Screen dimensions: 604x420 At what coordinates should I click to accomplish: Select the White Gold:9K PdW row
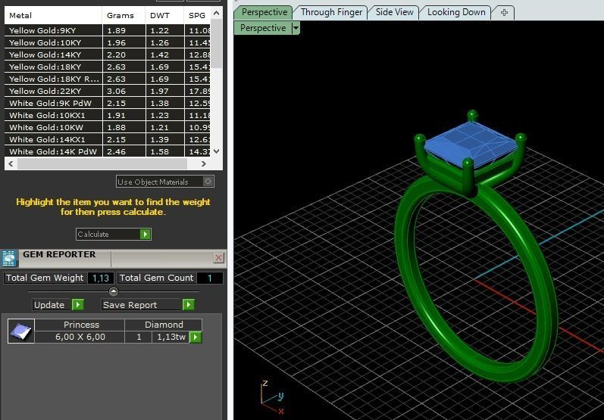pyautogui.click(x=108, y=103)
